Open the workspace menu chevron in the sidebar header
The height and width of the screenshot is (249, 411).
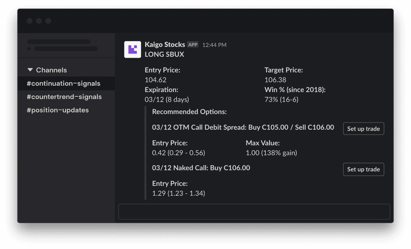[x=96, y=41]
